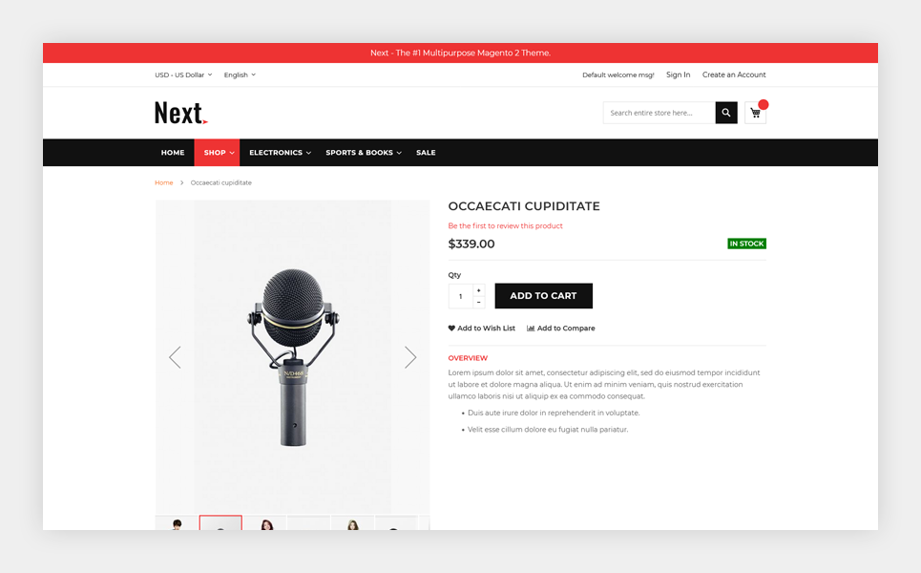Viewport: 921px width, 573px height.
Task: Go to the Next logo homepage
Action: pos(181,113)
